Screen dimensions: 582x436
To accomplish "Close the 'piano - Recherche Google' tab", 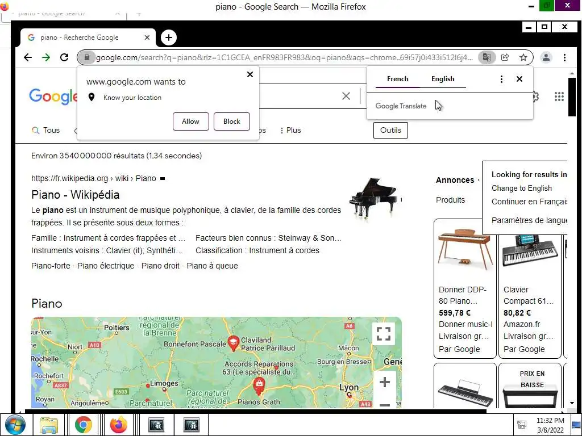I will pyautogui.click(x=147, y=37).
